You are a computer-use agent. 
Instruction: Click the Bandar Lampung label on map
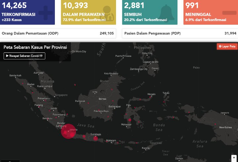[x=61, y=124]
